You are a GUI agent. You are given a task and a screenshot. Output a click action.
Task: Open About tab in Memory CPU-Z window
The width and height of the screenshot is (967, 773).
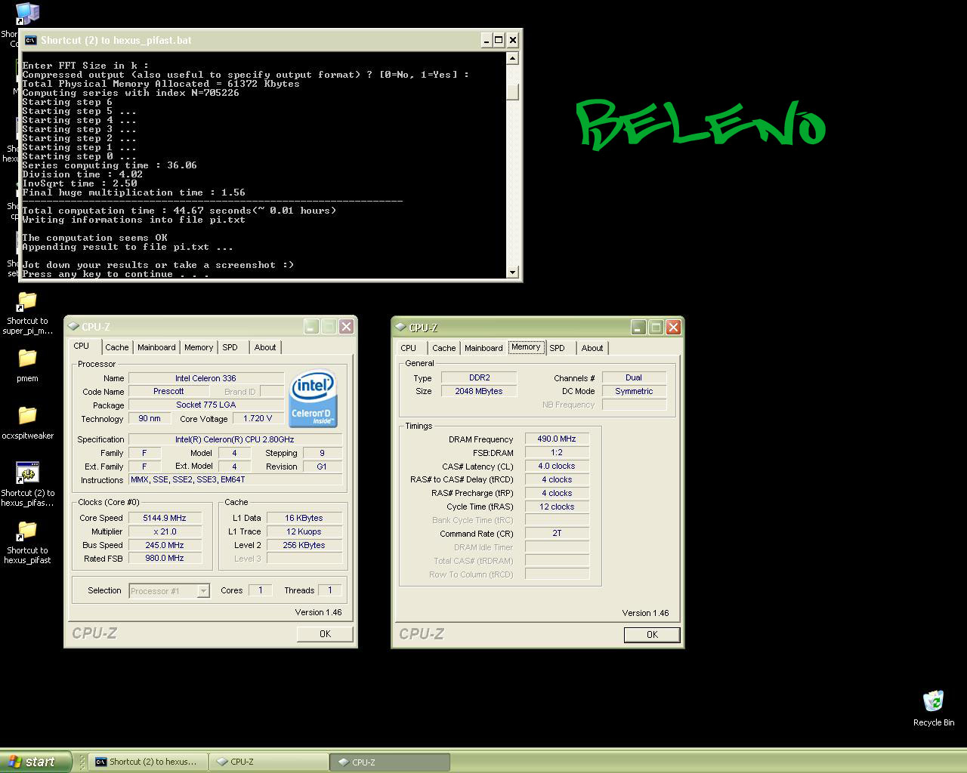pos(592,348)
